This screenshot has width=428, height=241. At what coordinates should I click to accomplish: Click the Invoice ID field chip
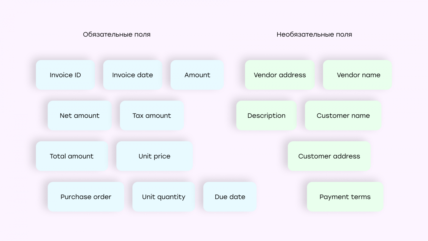pos(65,75)
